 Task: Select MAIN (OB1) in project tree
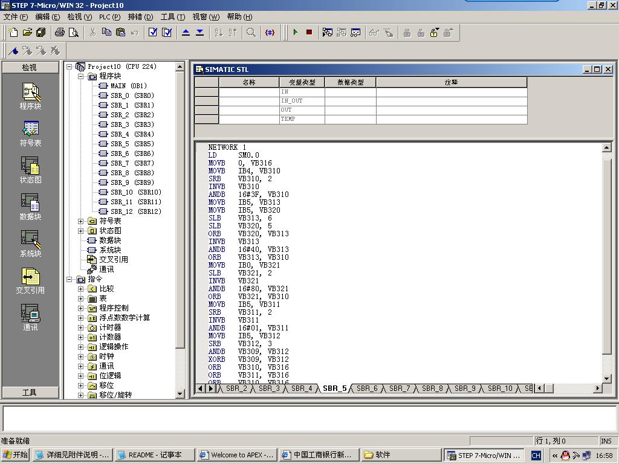[x=129, y=86]
